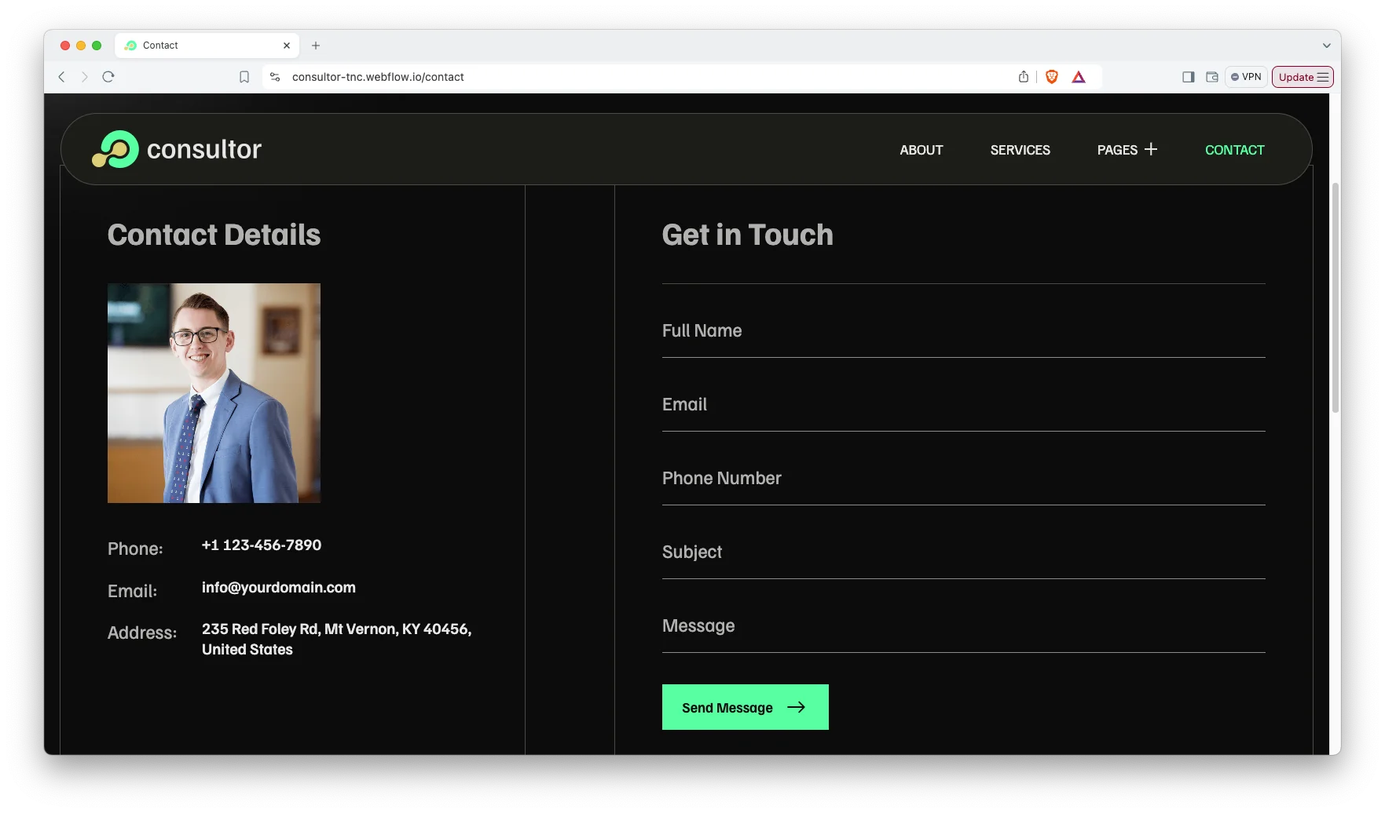
Task: Reload the page
Action: click(108, 77)
